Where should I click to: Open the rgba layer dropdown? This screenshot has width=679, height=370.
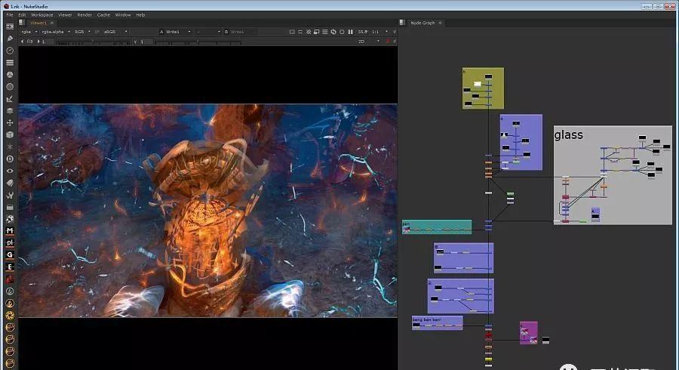(x=29, y=32)
